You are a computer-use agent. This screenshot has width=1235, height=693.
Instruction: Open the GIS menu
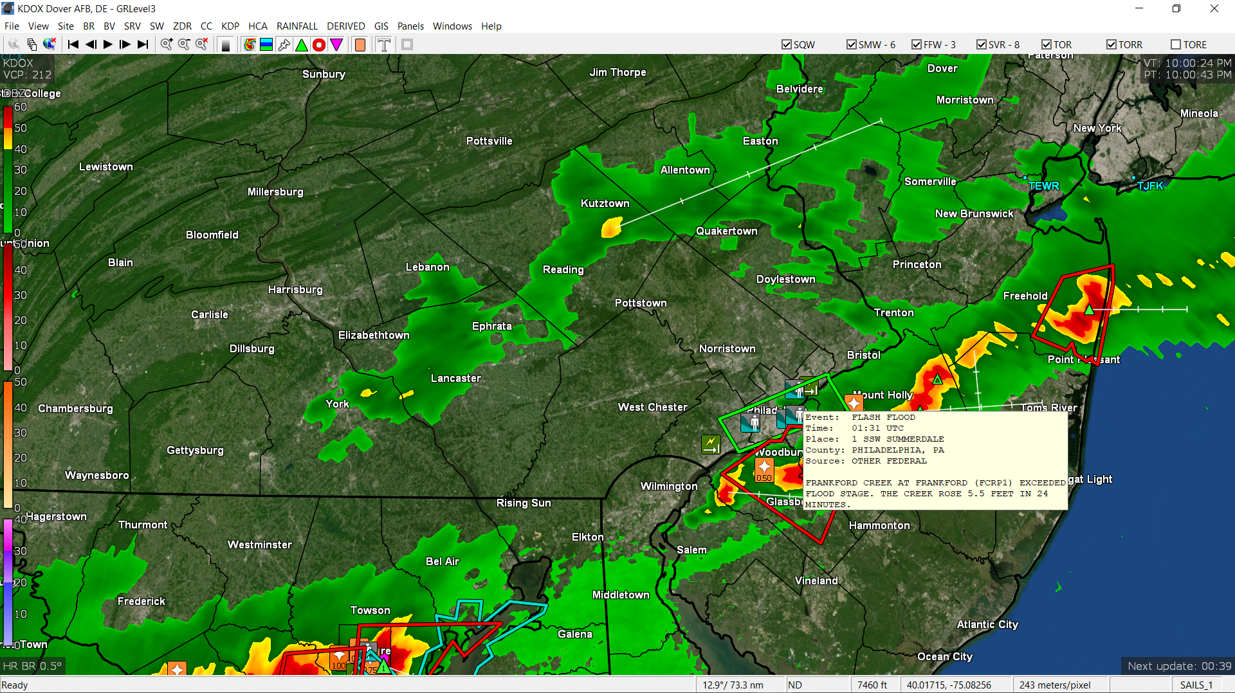pos(381,26)
